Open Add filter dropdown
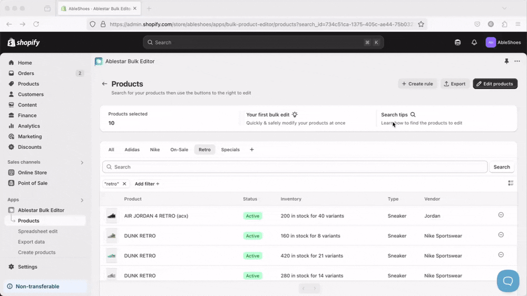 (147, 184)
